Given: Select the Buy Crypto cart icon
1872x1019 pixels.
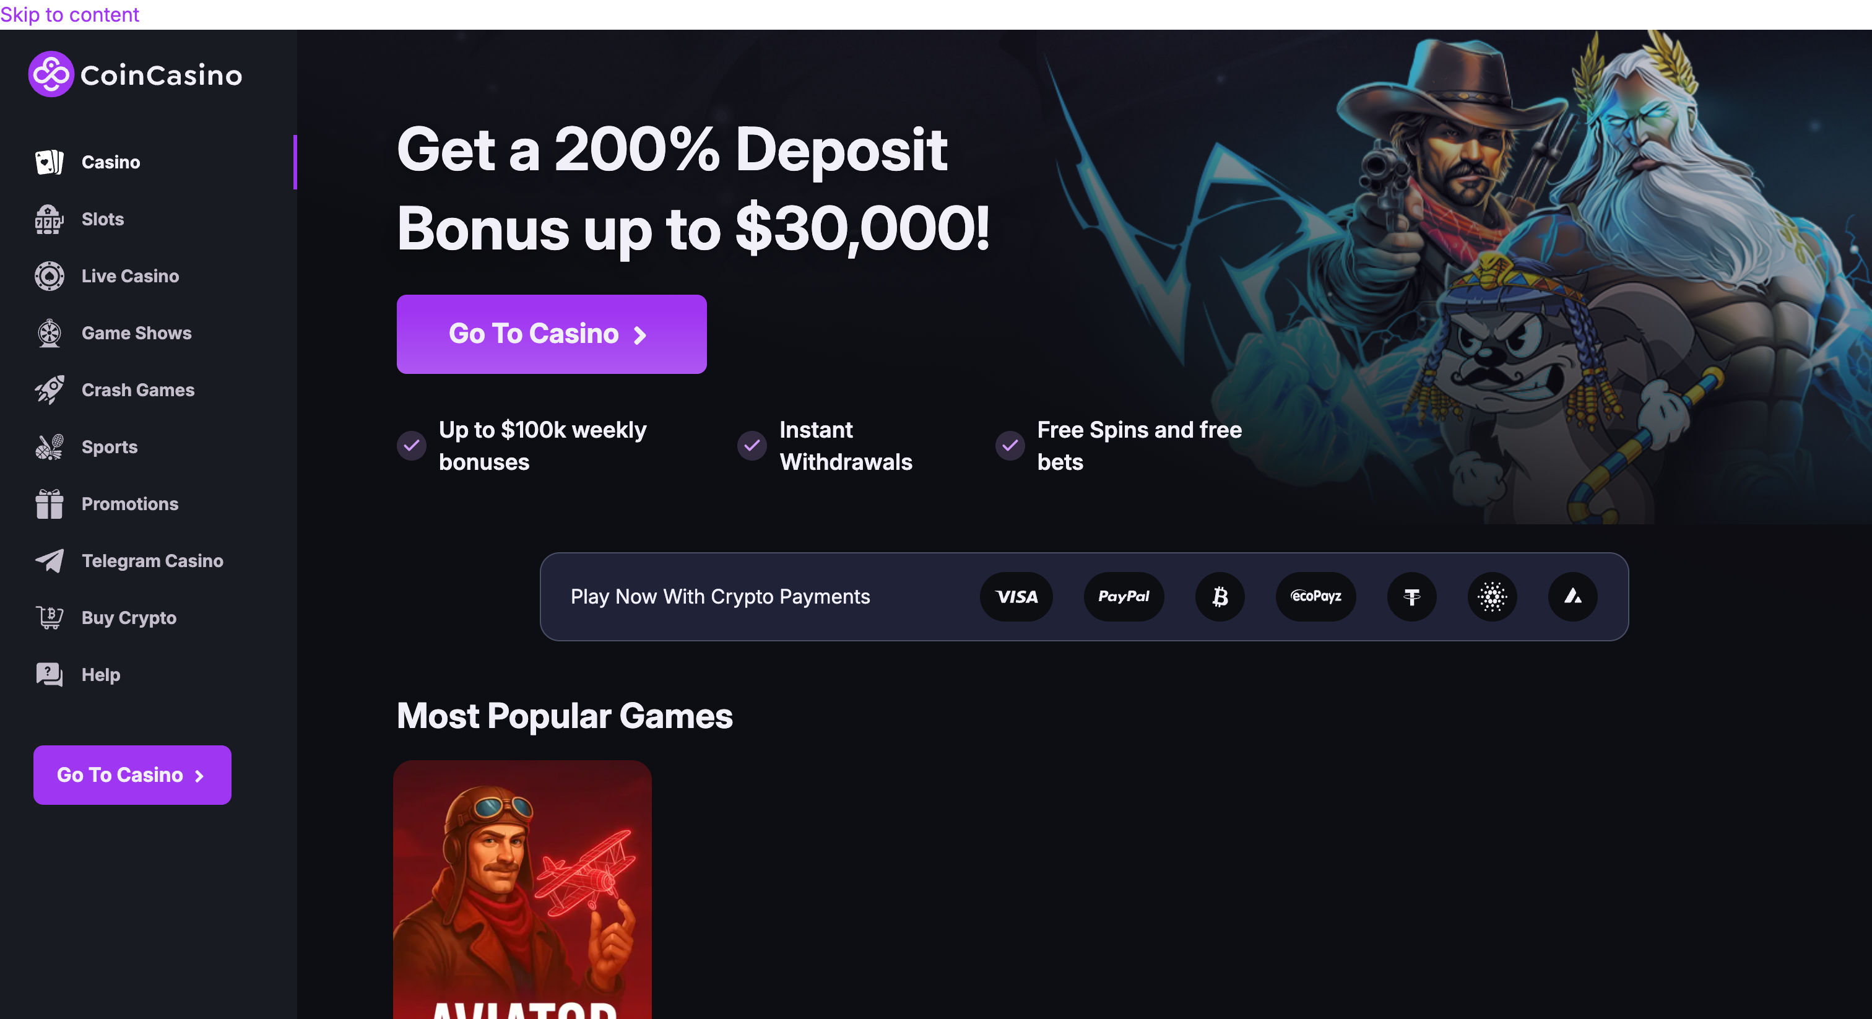Looking at the screenshot, I should point(50,618).
